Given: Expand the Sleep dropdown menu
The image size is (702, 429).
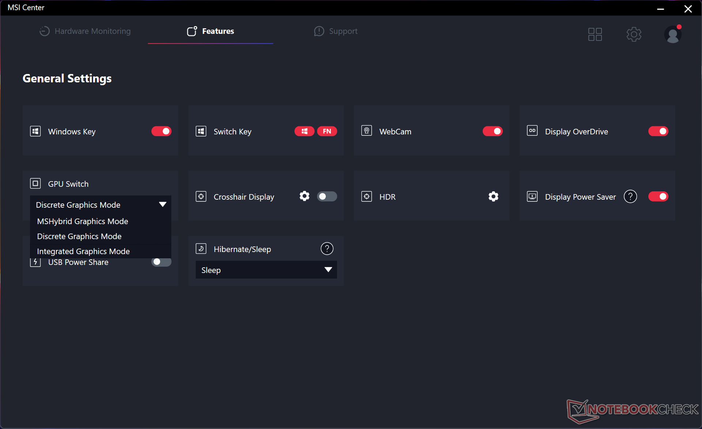Looking at the screenshot, I should [x=328, y=270].
